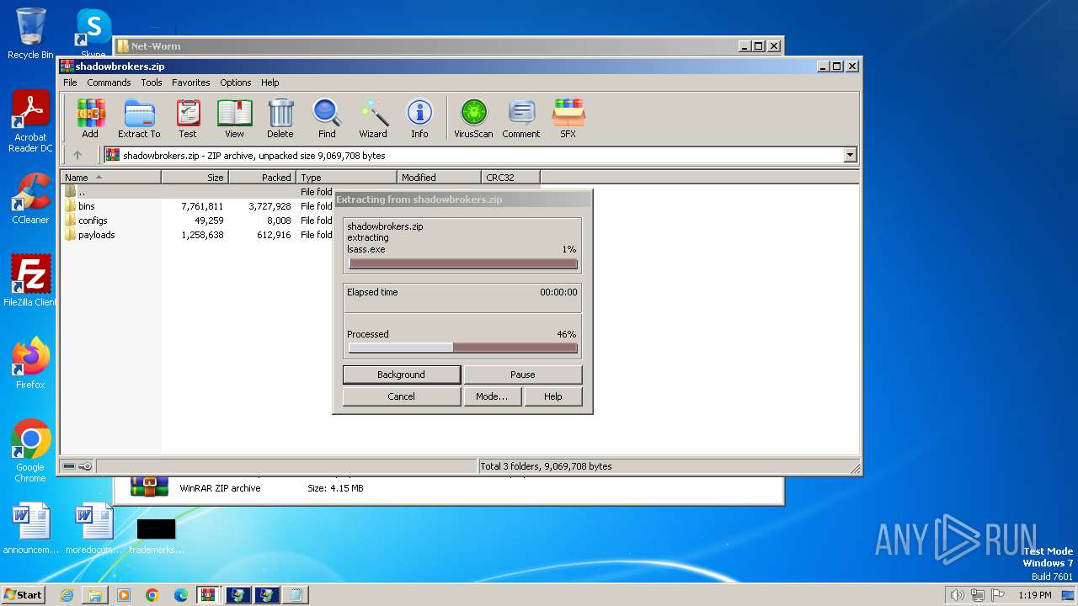Open the Acrobat Reader DC desktop icon

(x=30, y=122)
